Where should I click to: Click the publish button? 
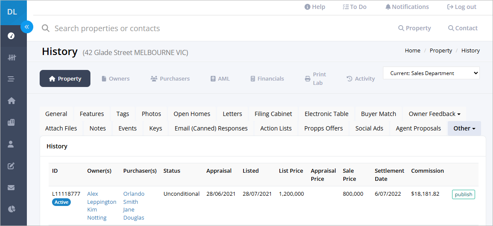(464, 194)
